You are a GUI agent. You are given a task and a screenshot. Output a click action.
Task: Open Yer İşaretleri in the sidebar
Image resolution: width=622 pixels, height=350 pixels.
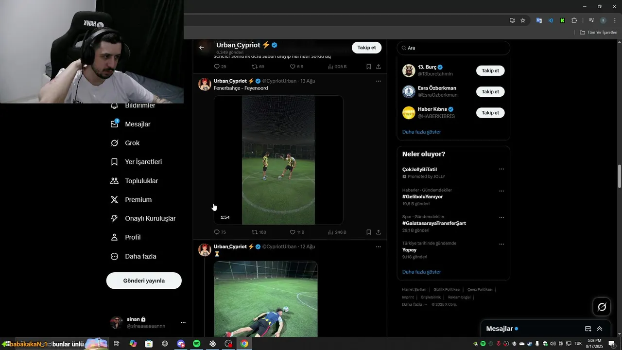(137, 162)
